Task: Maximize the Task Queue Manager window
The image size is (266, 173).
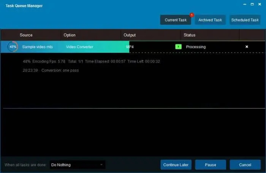Action: pos(252,4)
